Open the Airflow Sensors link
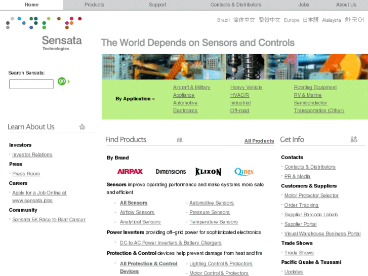 (137, 212)
